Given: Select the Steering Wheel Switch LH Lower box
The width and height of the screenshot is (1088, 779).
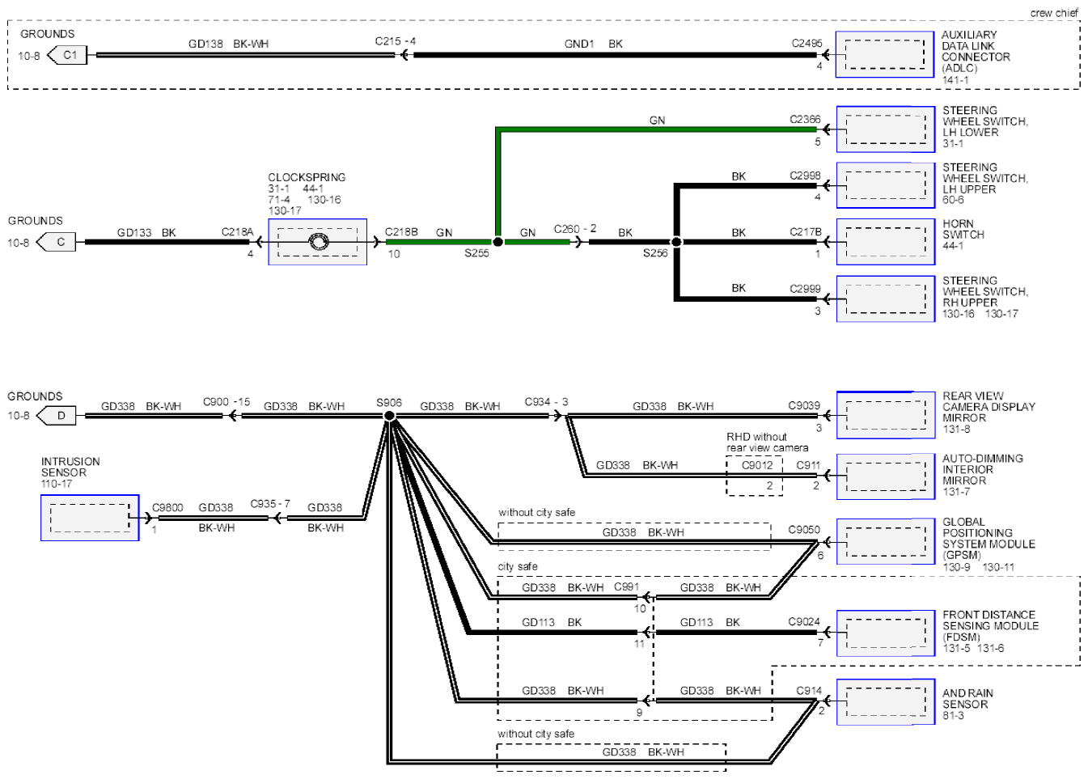Looking at the screenshot, I should tap(886, 129).
